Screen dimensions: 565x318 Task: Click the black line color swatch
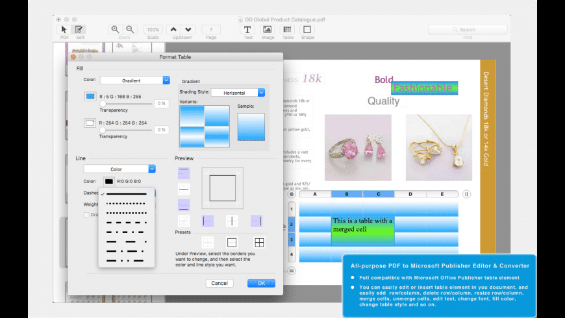coord(109,181)
